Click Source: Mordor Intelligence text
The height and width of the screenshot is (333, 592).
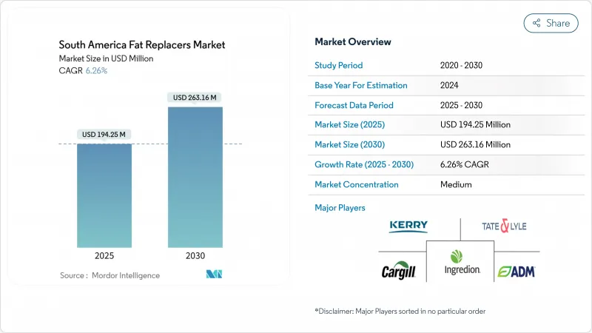pyautogui.click(x=110, y=275)
